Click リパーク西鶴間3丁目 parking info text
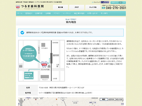 66,93
